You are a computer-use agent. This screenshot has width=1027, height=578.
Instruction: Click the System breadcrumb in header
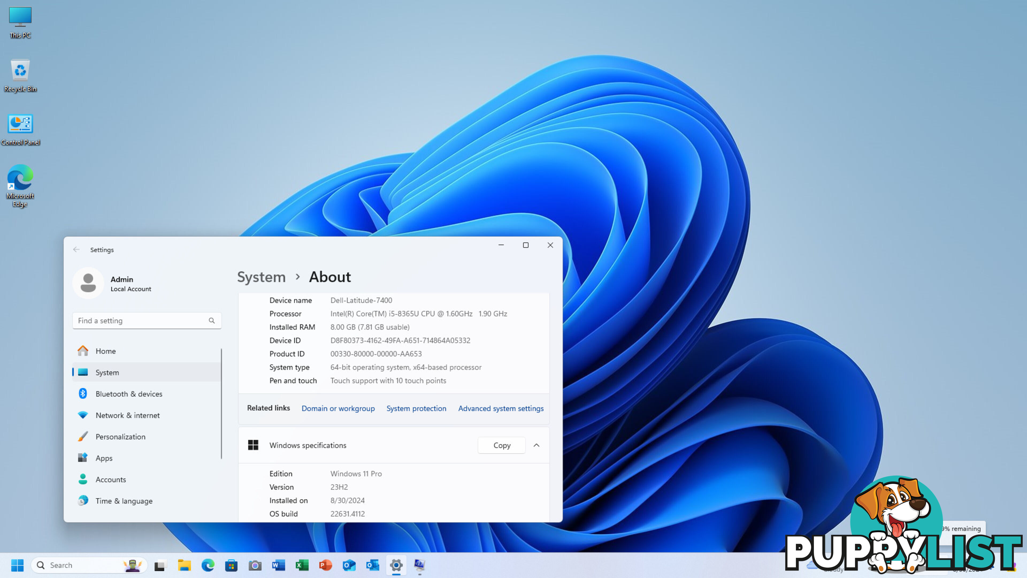click(261, 277)
